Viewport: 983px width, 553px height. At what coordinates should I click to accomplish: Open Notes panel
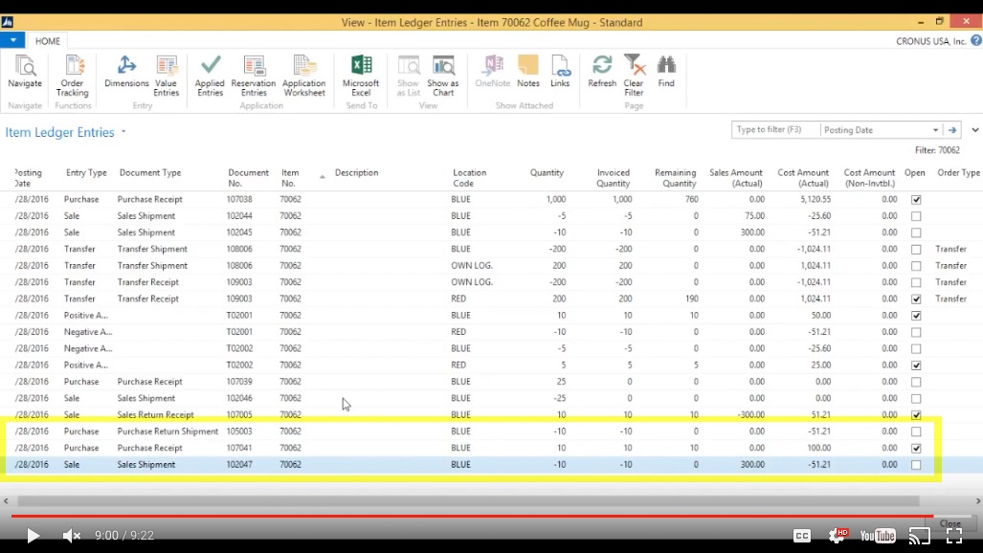point(527,72)
